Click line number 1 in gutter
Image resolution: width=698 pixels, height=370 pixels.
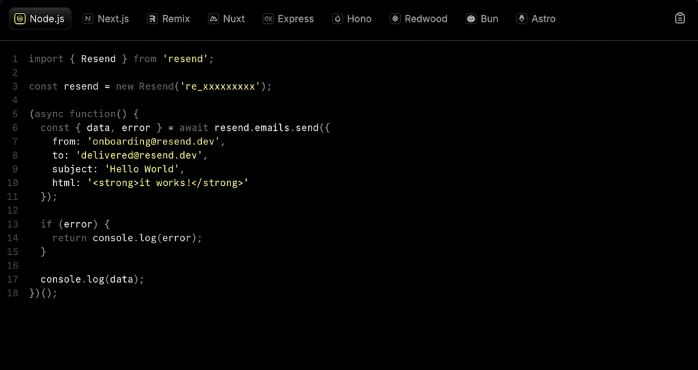pyautogui.click(x=15, y=59)
